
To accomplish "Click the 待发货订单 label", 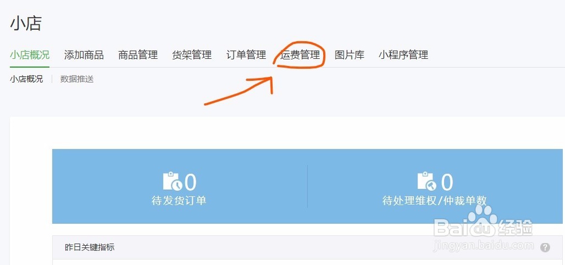I will click(179, 200).
